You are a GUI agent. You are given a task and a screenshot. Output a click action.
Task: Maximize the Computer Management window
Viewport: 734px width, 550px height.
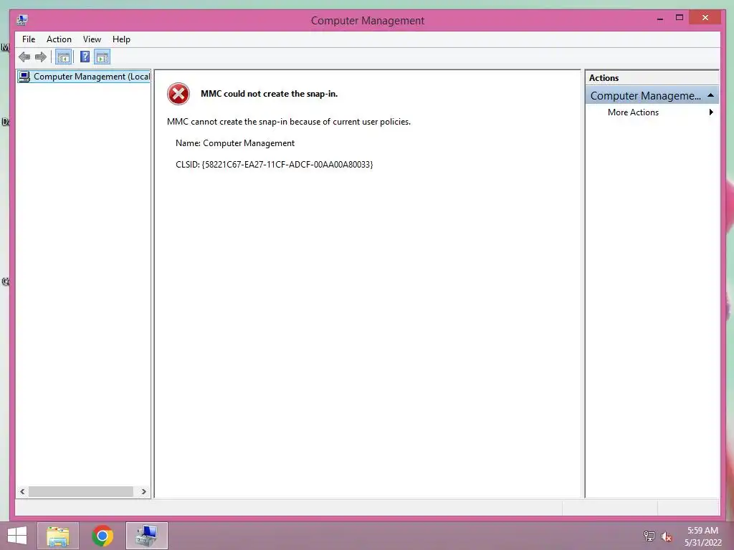click(680, 18)
